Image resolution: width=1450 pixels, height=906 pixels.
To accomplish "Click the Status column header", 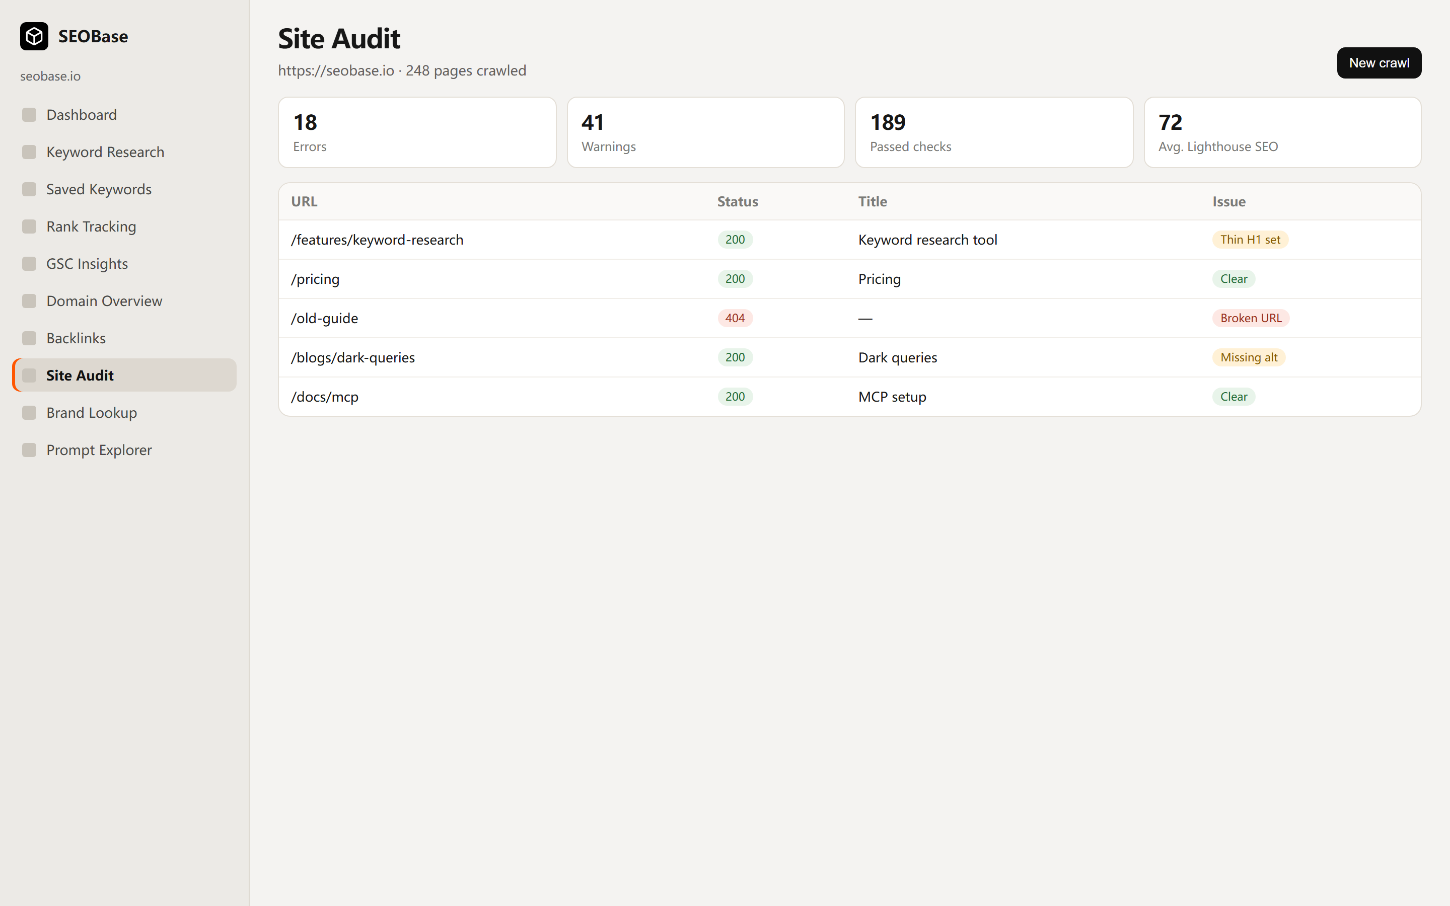I will click(738, 202).
